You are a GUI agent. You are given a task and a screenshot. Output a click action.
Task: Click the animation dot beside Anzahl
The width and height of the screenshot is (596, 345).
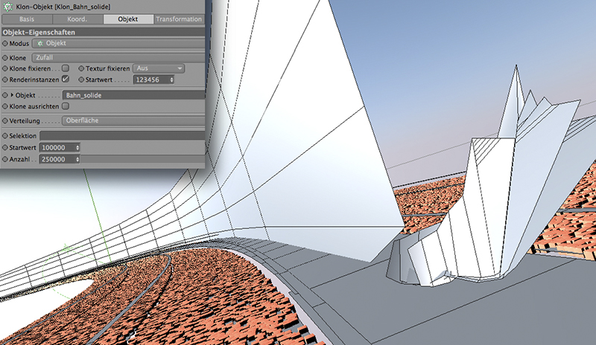click(5, 159)
